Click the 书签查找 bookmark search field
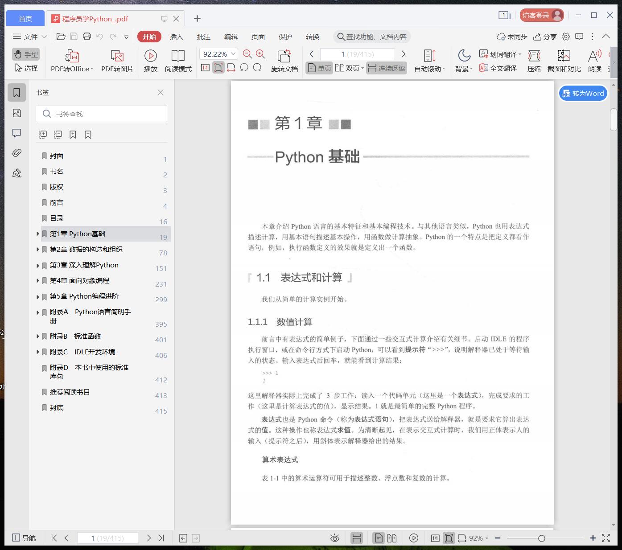This screenshot has width=622, height=550. click(x=102, y=114)
